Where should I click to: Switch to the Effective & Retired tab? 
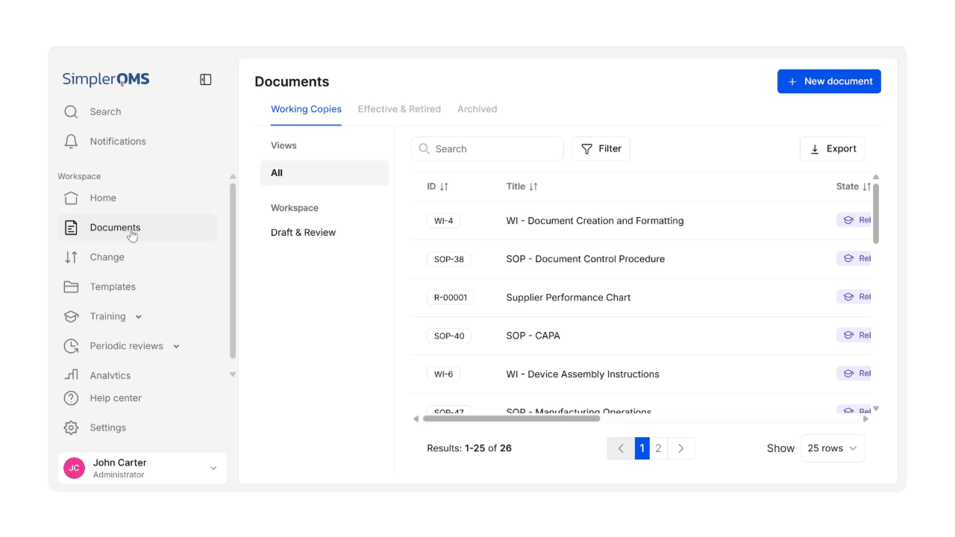click(399, 109)
